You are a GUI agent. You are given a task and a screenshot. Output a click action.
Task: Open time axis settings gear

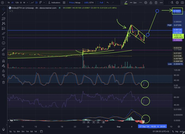coord(179,127)
